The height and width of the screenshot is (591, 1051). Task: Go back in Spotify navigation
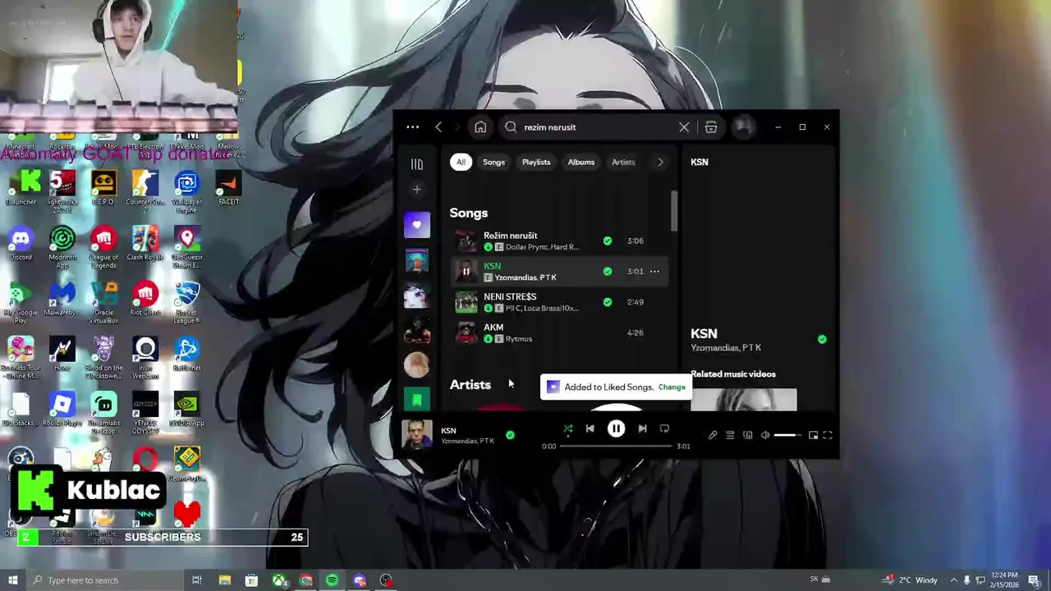click(438, 127)
